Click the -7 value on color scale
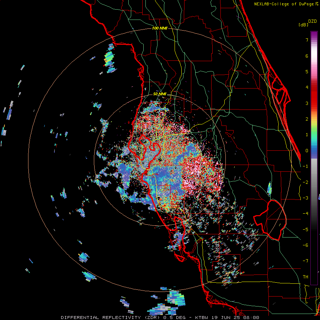 coord(305,261)
